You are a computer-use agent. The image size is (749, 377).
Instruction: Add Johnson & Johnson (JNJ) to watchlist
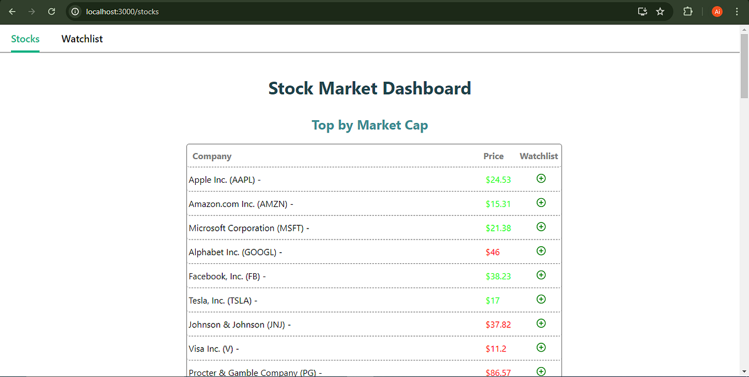point(541,323)
